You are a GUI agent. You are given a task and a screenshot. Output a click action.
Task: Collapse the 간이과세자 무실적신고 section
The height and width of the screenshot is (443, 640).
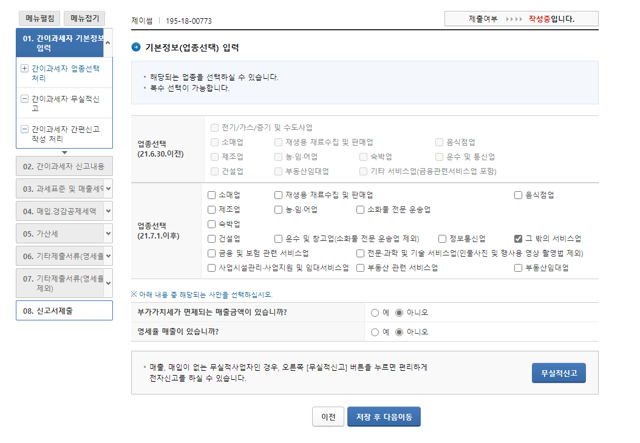click(x=24, y=99)
